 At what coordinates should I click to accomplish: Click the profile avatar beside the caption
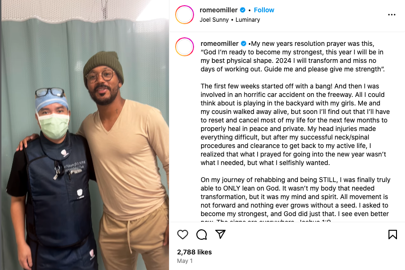[185, 47]
